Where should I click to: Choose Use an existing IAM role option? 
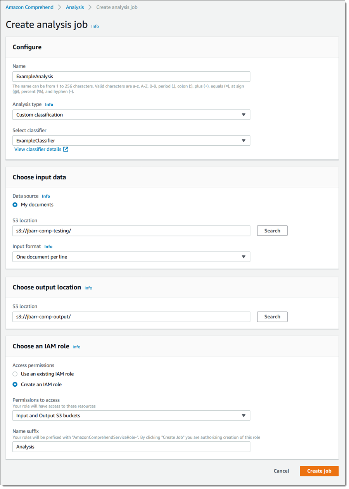(x=15, y=374)
